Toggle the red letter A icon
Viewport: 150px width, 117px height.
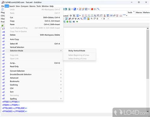70,19
